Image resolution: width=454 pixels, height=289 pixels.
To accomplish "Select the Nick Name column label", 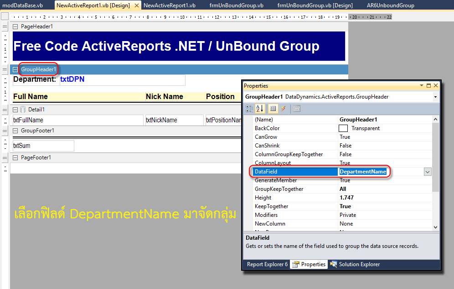I will 175,96.
